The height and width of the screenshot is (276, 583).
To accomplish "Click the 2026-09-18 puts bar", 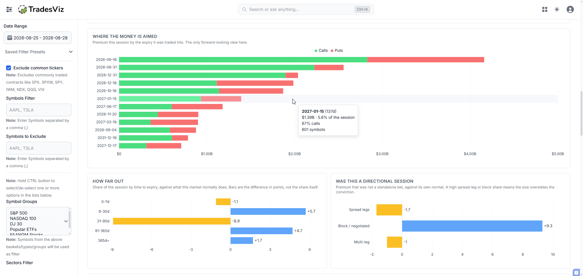I will coord(426,60).
